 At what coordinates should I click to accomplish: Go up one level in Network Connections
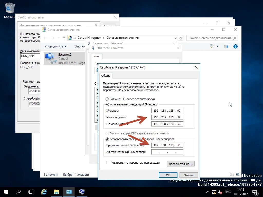tap(64, 38)
